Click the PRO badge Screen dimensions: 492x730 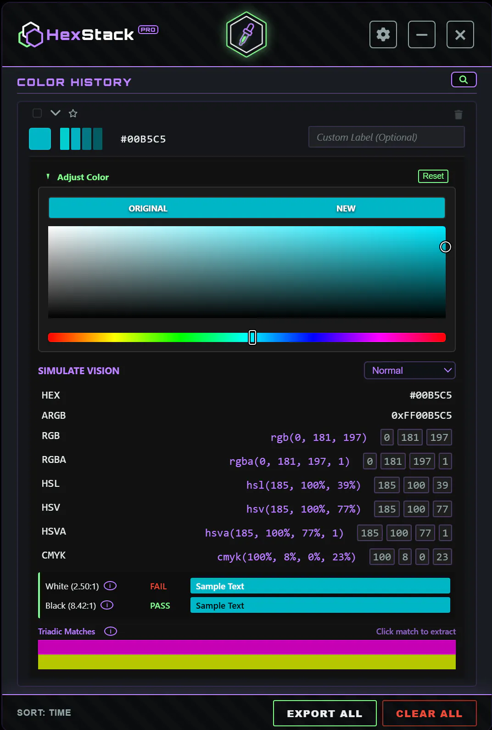(148, 29)
